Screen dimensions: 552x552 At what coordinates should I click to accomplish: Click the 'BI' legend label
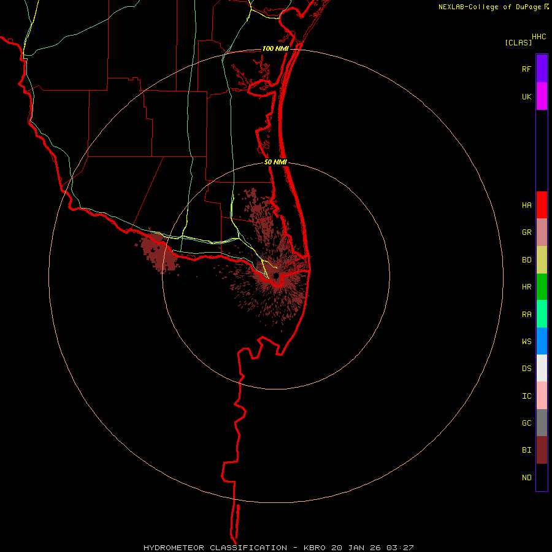pos(526,450)
